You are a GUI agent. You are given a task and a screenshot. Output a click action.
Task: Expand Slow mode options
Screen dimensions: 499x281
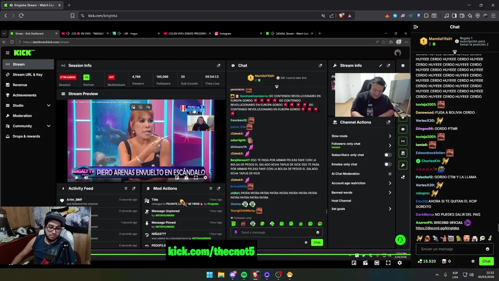pyautogui.click(x=390, y=136)
